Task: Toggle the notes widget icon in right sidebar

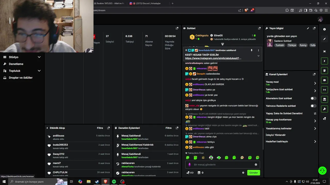Action: click(x=324, y=71)
